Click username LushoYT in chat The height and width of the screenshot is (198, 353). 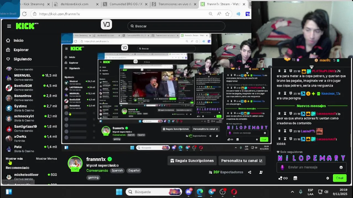coord(308,131)
